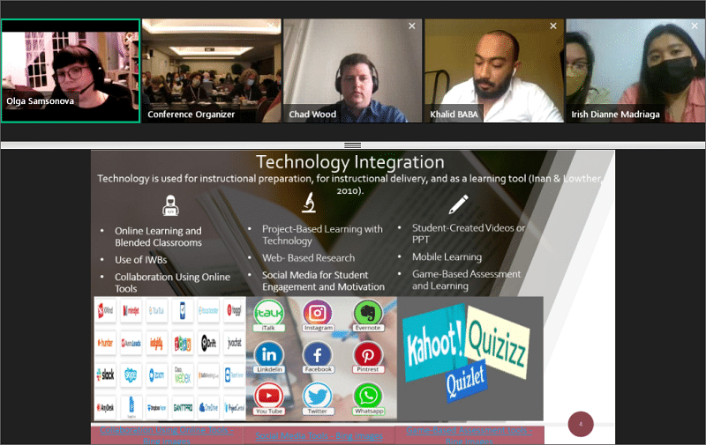Screen dimensions: 706x445
Task: Click the pencil icon above Student-Created Videos
Action: point(458,204)
